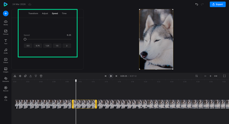Click the left trim handle of selected clip
This screenshot has height=124, width=229.
click(73, 104)
